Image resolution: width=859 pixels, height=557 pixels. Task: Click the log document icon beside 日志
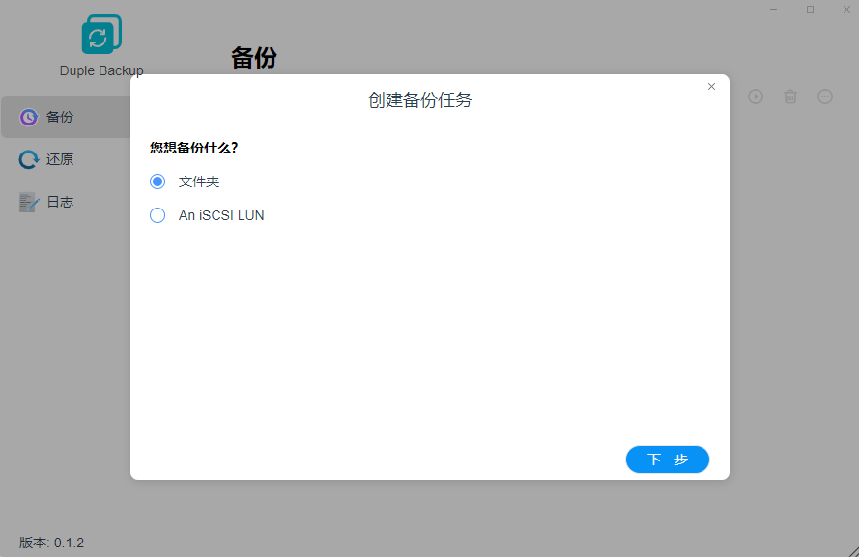click(29, 202)
